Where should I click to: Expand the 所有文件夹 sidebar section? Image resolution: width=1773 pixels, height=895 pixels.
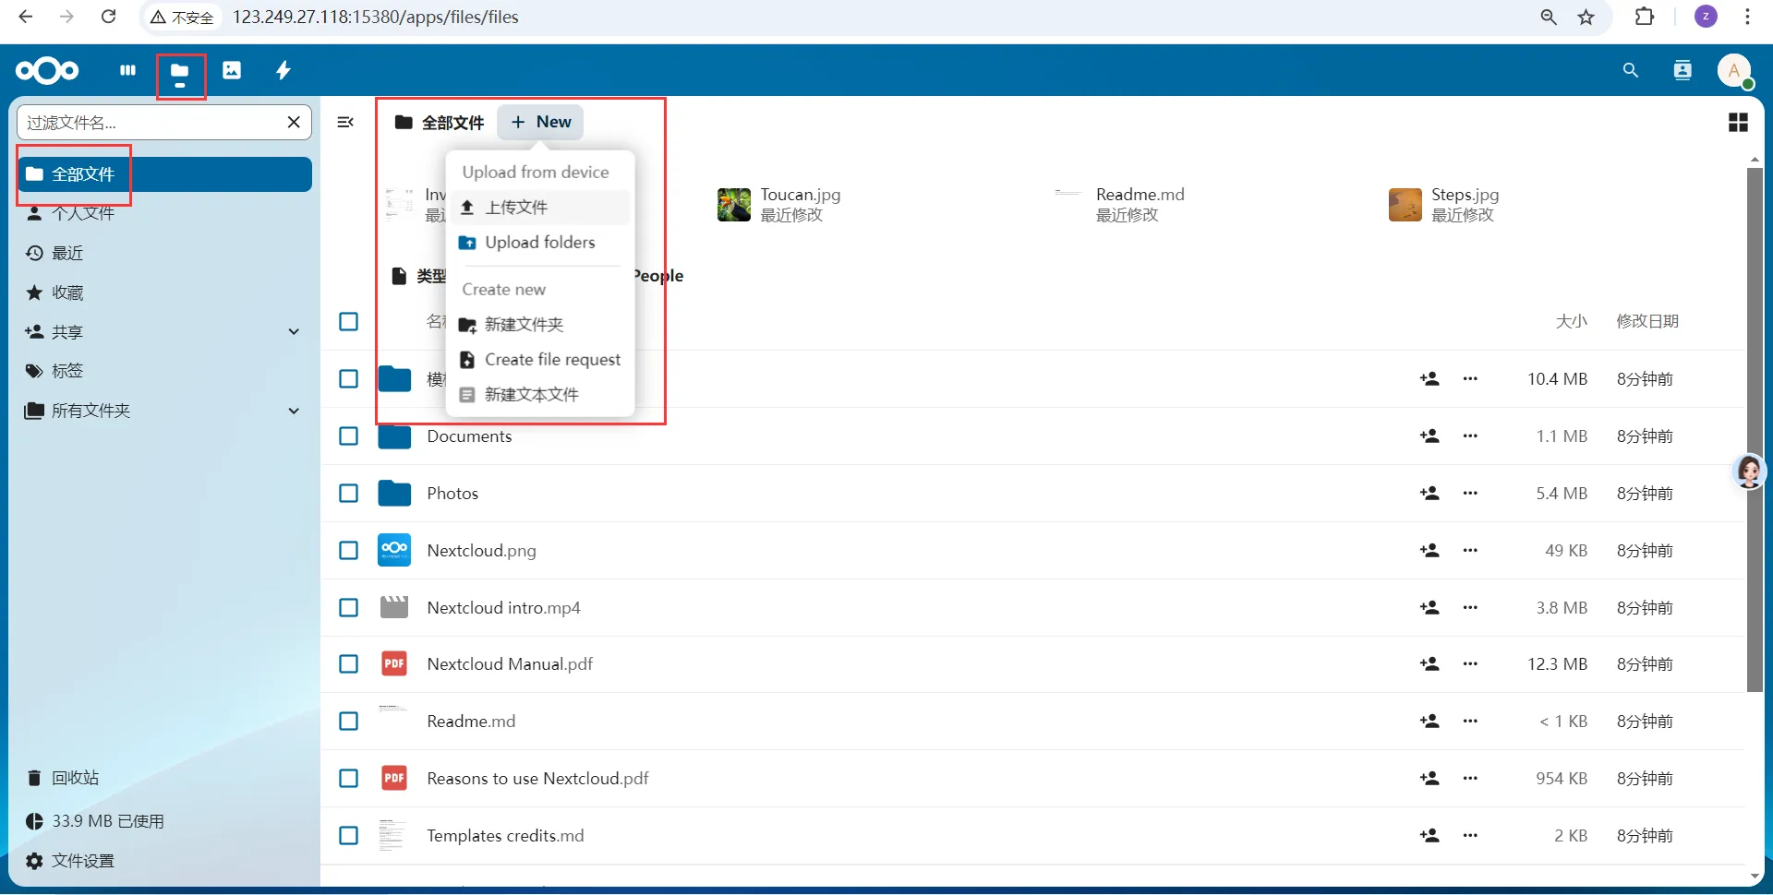(294, 411)
